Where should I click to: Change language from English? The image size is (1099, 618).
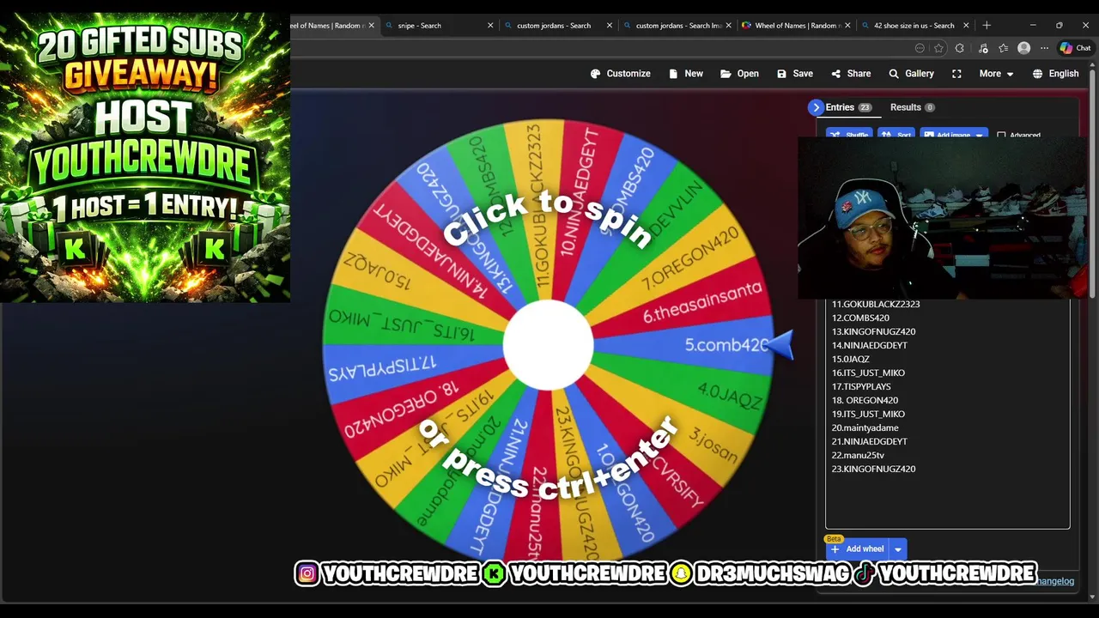click(1055, 74)
